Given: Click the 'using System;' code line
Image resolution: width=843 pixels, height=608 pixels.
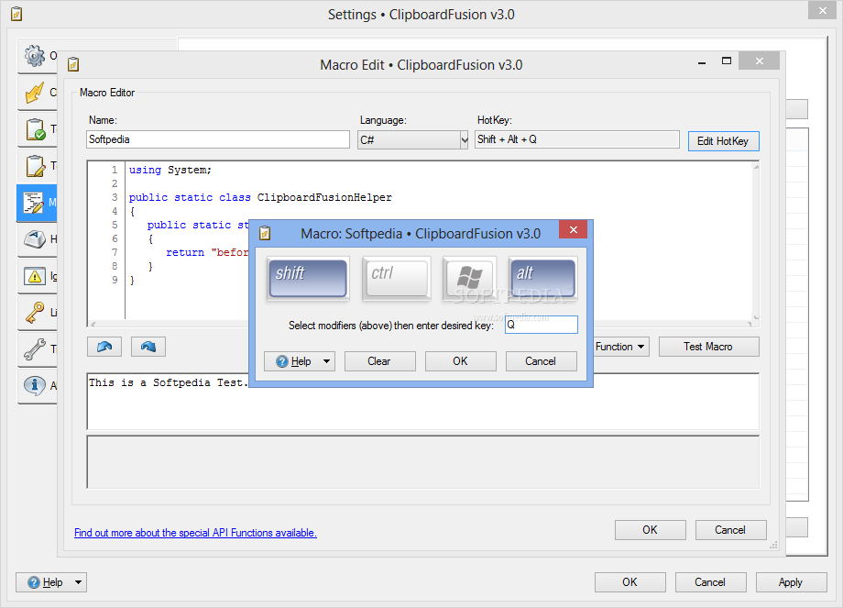Looking at the screenshot, I should 170,170.
